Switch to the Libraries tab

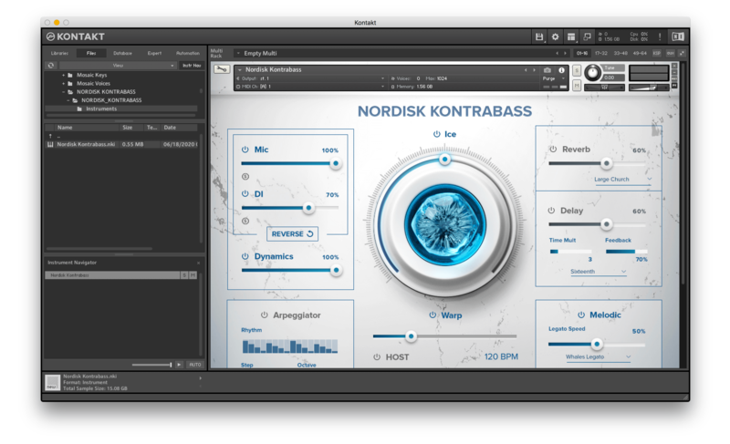pos(59,53)
